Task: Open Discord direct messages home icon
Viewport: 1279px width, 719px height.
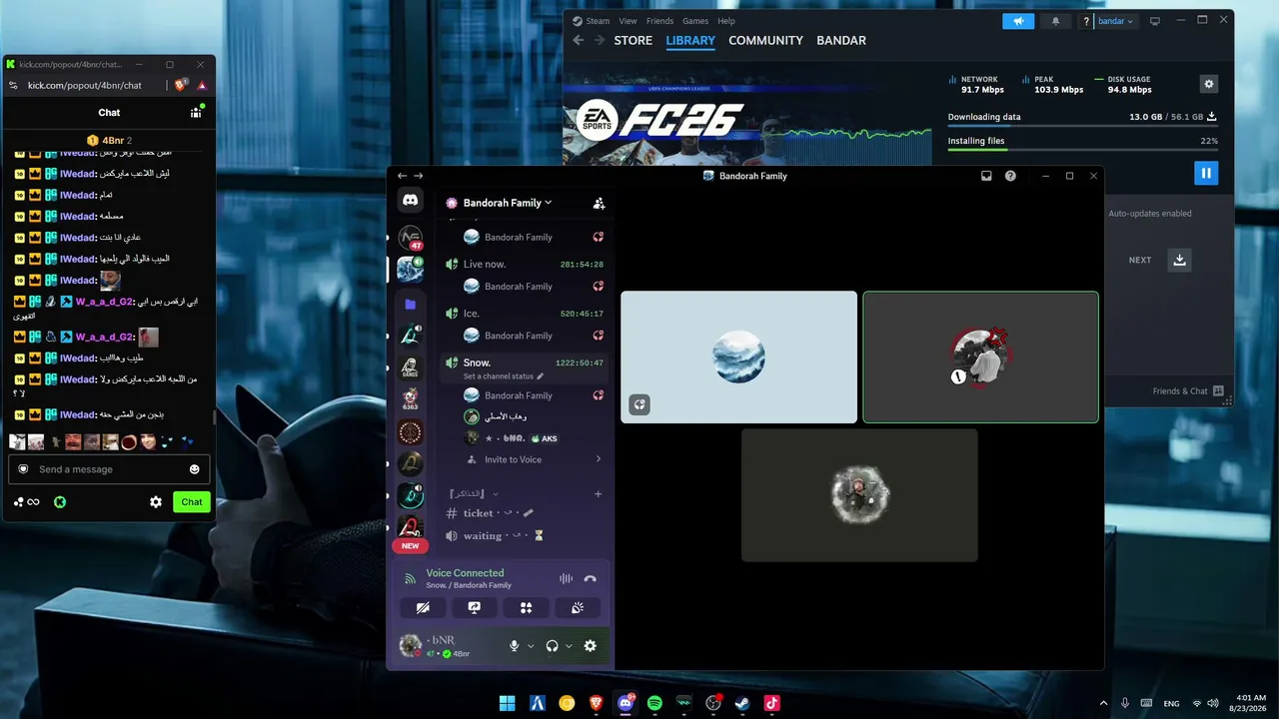Action: pos(410,200)
